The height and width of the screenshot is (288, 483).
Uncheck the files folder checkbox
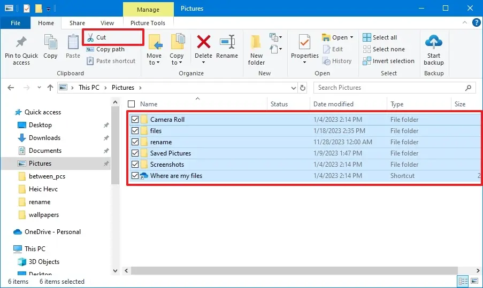pyautogui.click(x=135, y=131)
